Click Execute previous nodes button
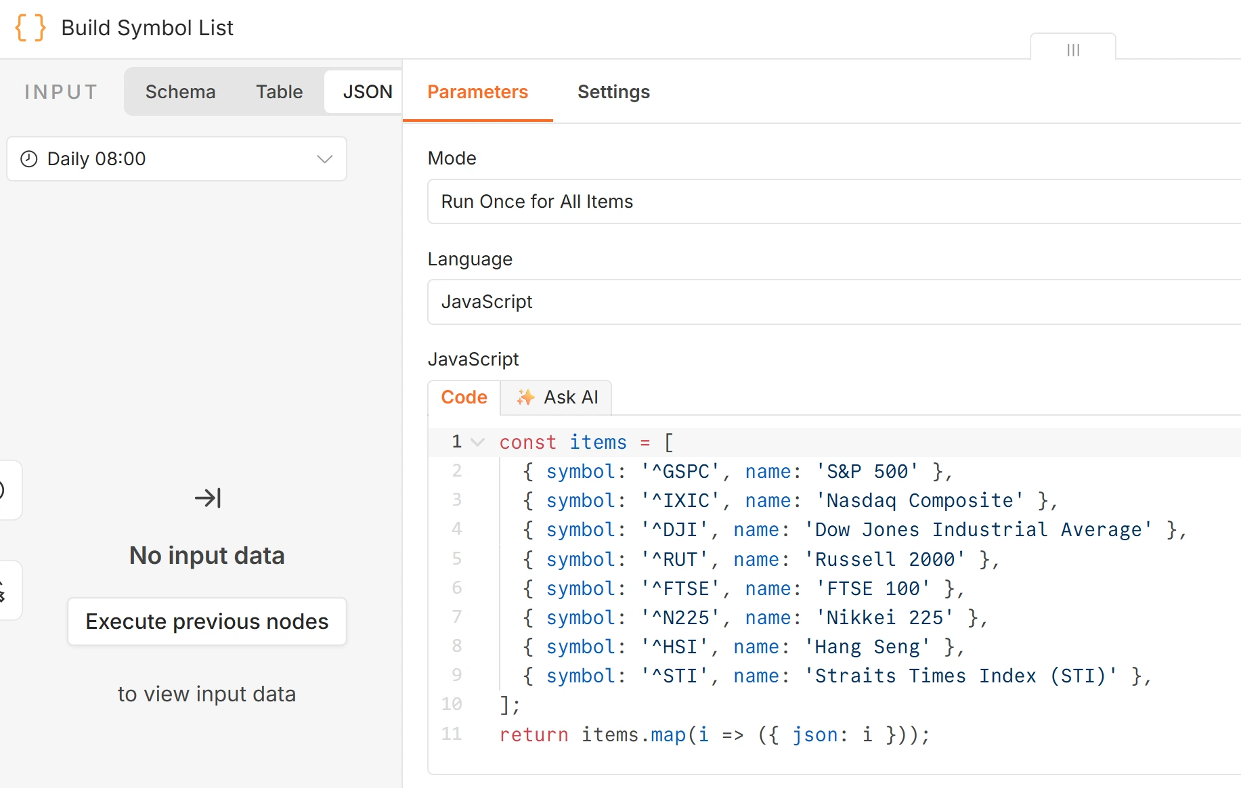1241x788 pixels. pos(207,621)
